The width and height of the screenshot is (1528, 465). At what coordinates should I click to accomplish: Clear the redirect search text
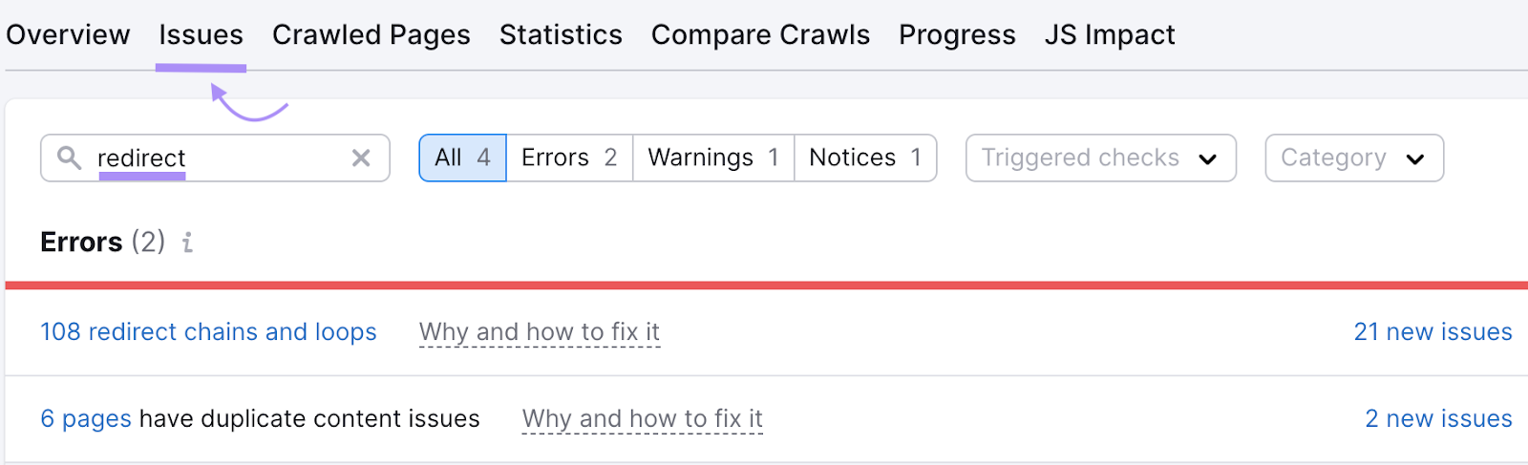[x=361, y=158]
